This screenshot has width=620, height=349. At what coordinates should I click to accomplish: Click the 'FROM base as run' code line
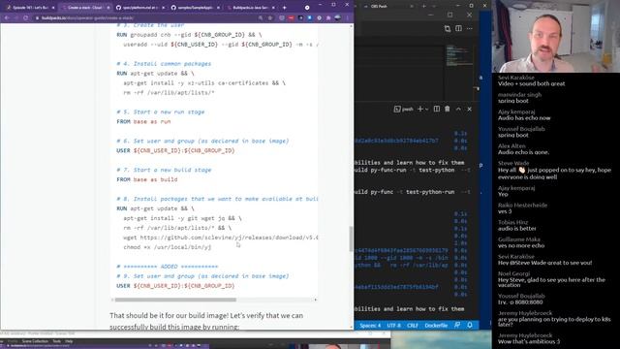[x=143, y=121]
